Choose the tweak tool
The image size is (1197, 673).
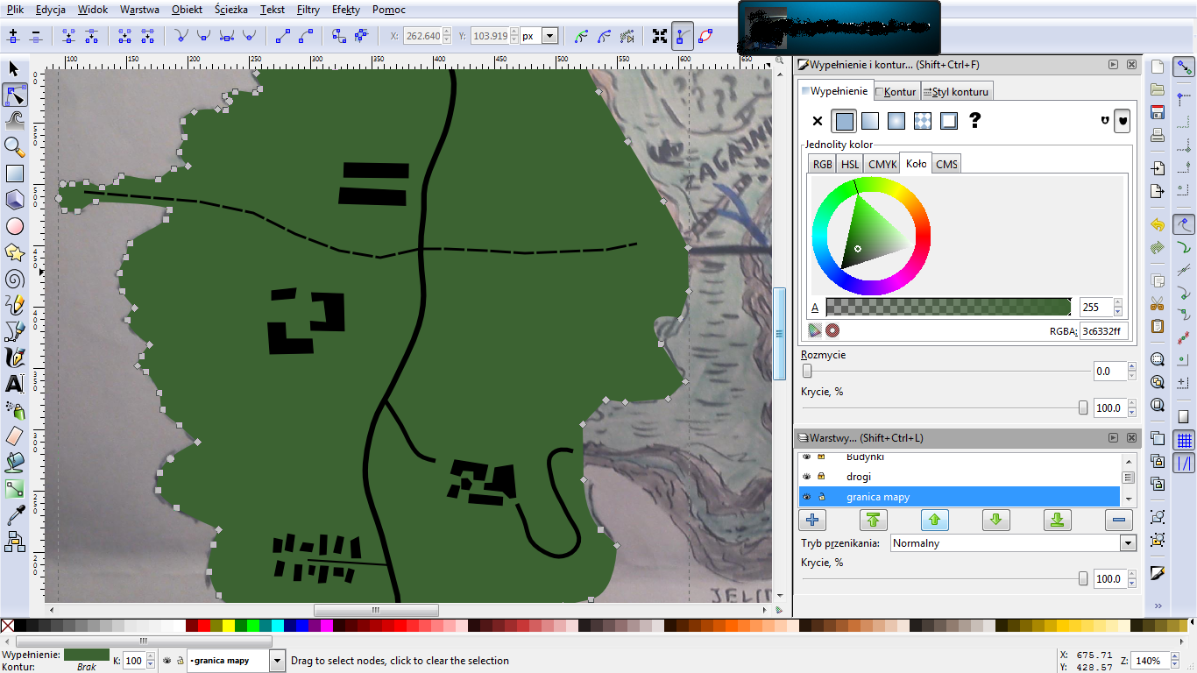tap(14, 121)
